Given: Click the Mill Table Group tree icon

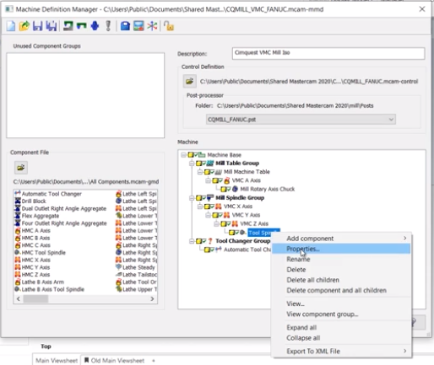Looking at the screenshot, I should (x=210, y=163).
